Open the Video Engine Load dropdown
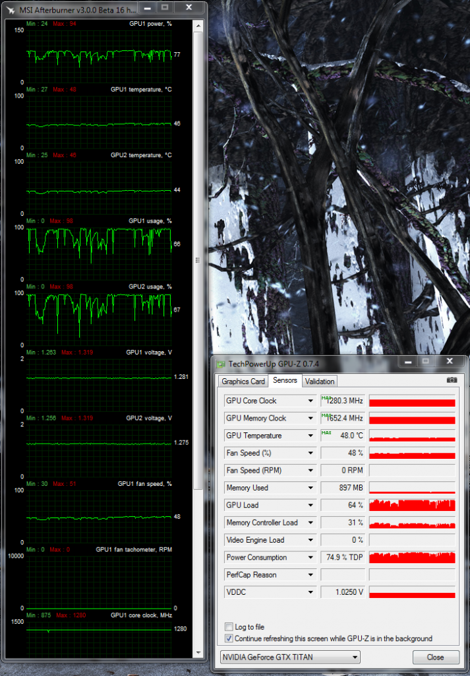The height and width of the screenshot is (676, 470). [310, 540]
